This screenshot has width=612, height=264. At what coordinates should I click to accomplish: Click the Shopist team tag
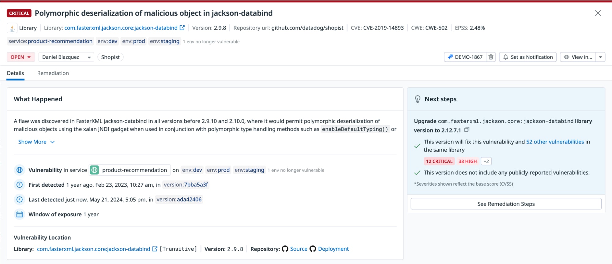pos(111,57)
